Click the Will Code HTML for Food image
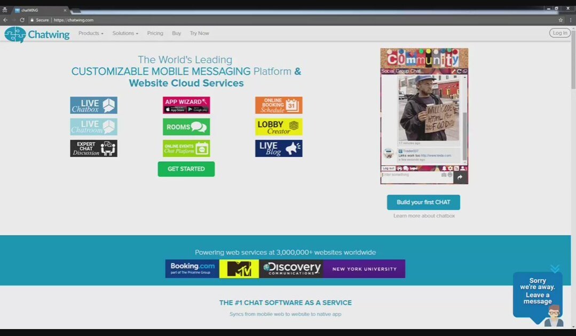The image size is (576, 336). [428, 108]
